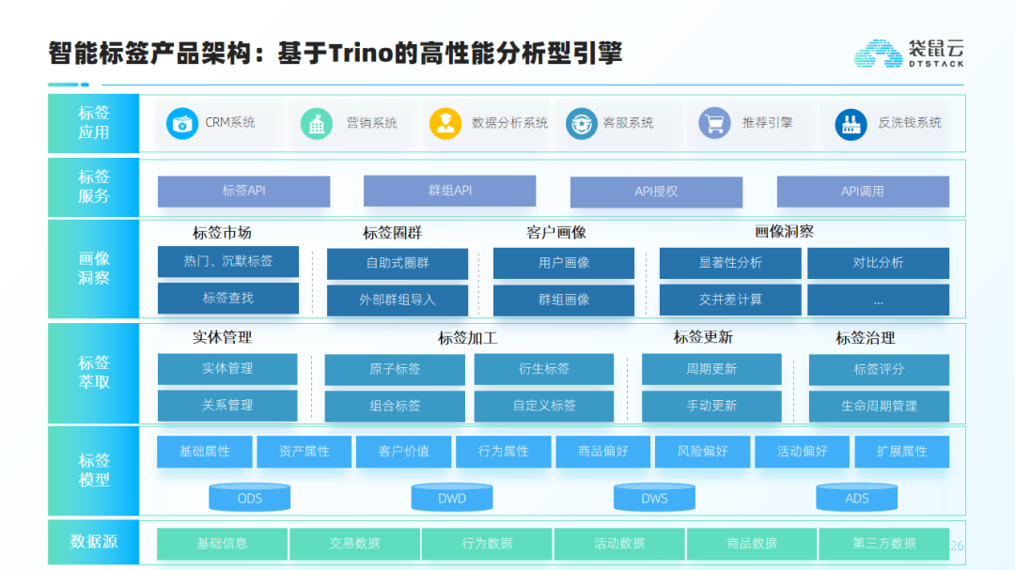
Task: Click the 客户价值 block
Action: pos(404,452)
